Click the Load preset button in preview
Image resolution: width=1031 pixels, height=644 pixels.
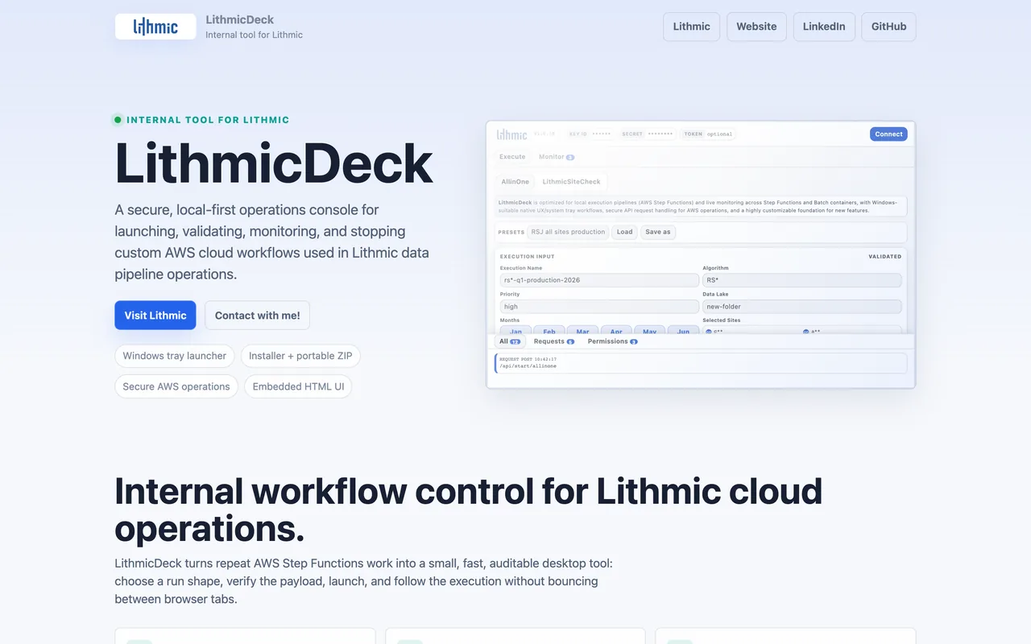pyautogui.click(x=625, y=232)
